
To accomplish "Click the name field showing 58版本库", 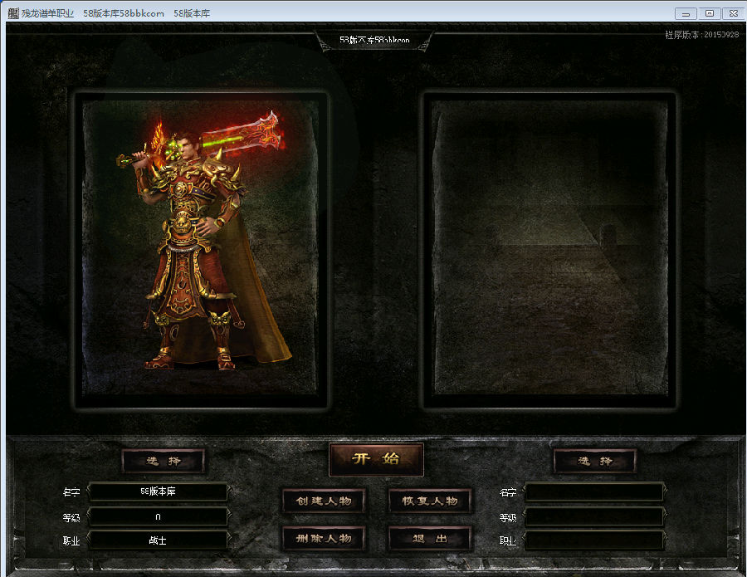I will (x=159, y=491).
